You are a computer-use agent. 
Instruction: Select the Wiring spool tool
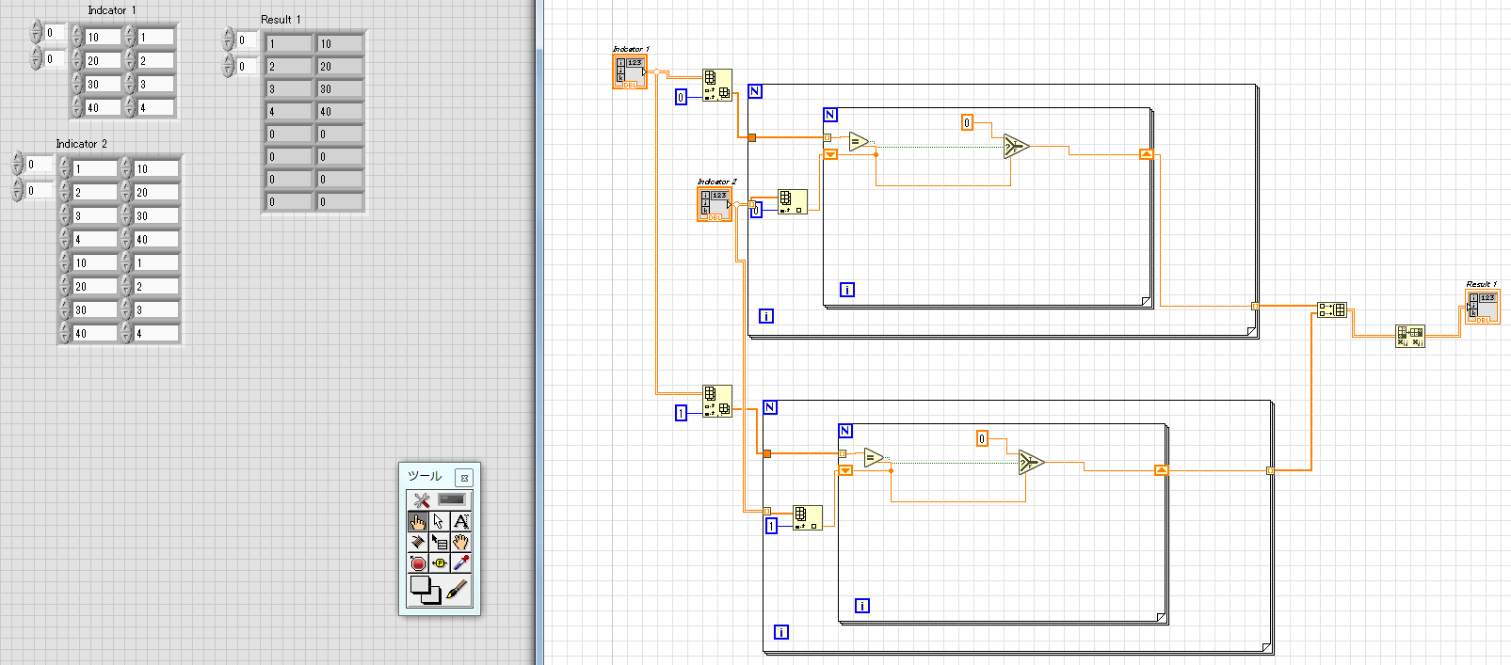pos(417,543)
